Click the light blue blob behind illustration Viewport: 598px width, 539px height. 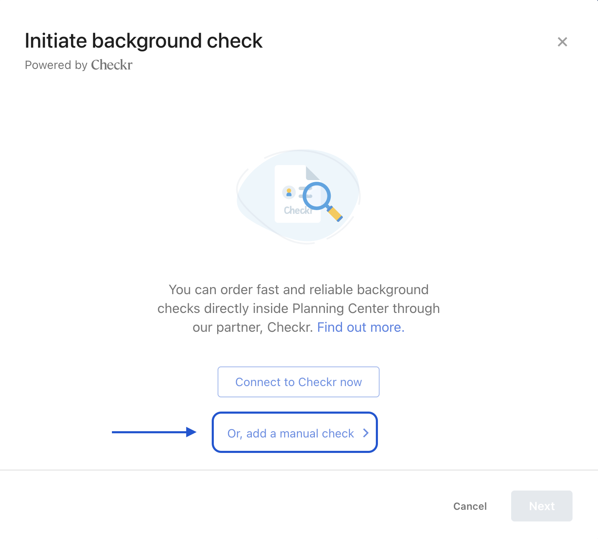point(299,197)
